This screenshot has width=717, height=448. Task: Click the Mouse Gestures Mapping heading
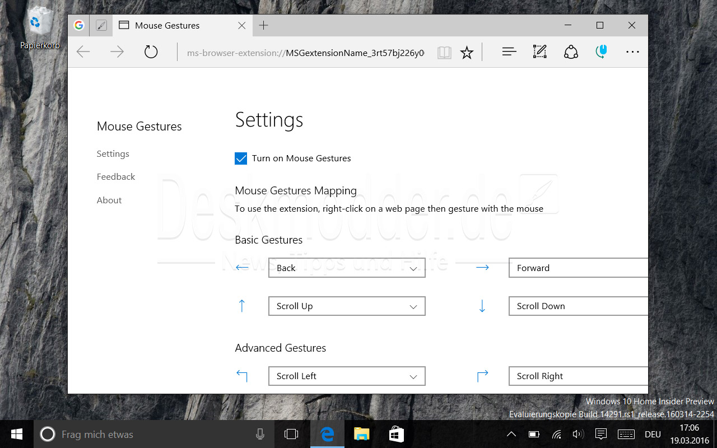click(296, 190)
